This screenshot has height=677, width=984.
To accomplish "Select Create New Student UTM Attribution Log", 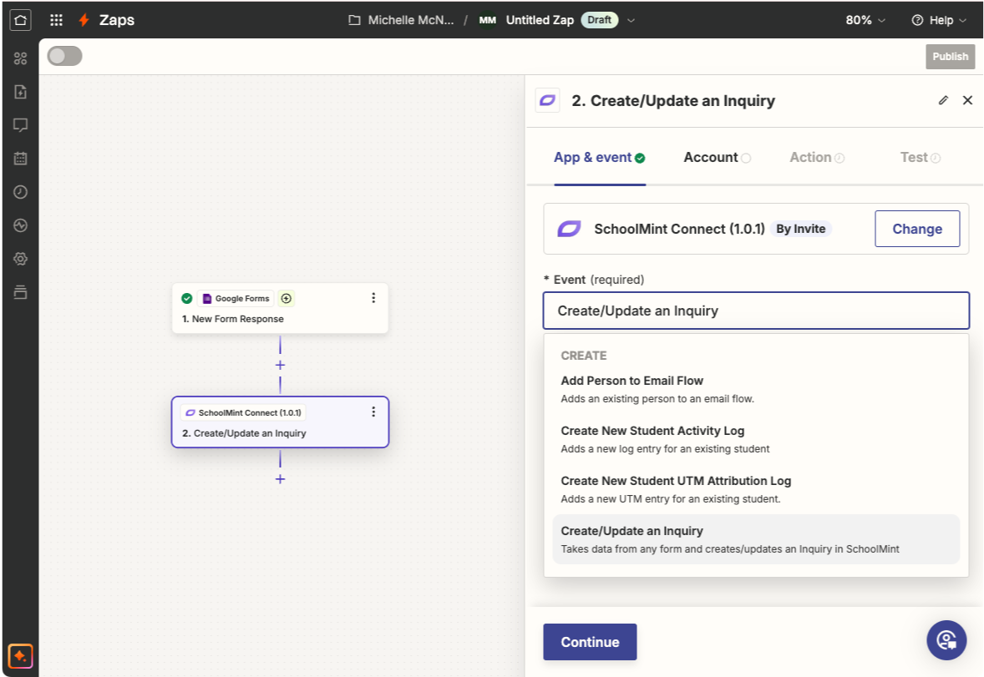I will (756, 489).
